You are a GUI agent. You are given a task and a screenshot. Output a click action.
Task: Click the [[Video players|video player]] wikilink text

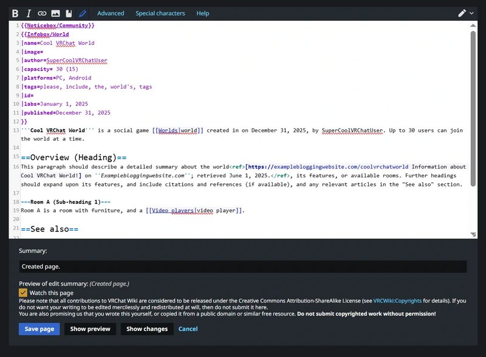[194, 211]
